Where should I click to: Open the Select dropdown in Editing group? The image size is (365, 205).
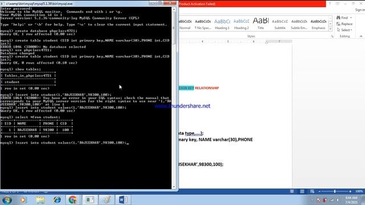click(x=344, y=30)
